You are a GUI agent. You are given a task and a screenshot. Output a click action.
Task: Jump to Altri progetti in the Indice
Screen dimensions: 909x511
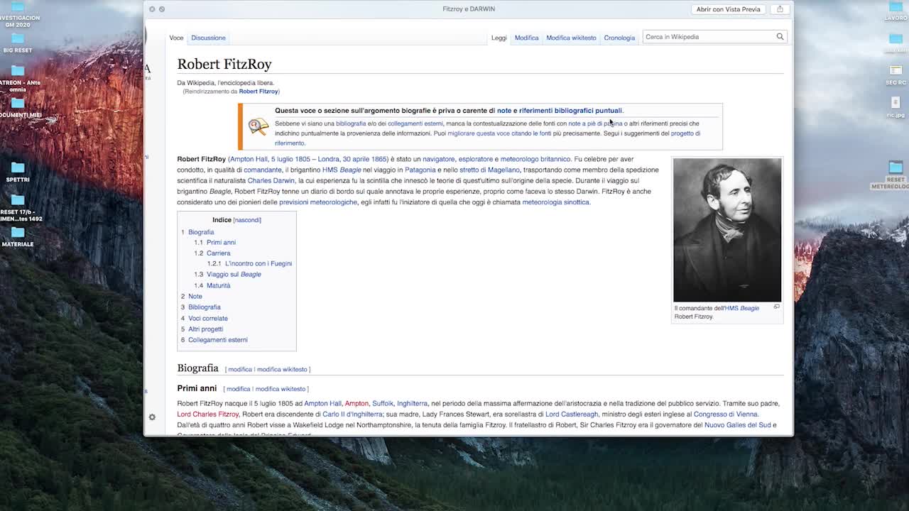click(x=205, y=329)
